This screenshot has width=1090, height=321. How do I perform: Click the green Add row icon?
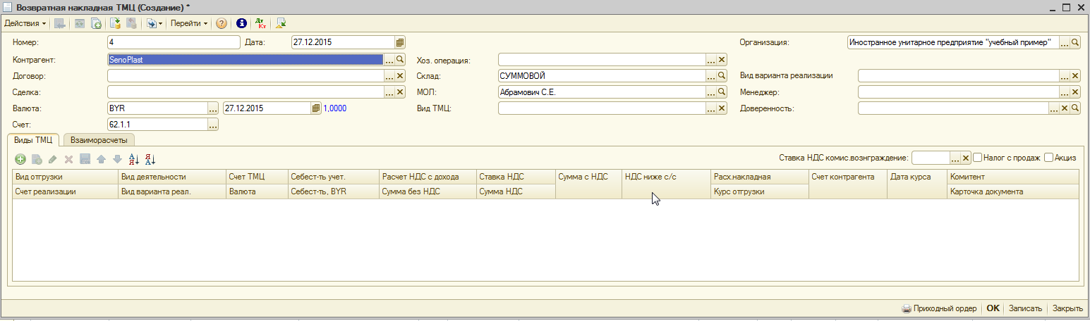[x=20, y=160]
